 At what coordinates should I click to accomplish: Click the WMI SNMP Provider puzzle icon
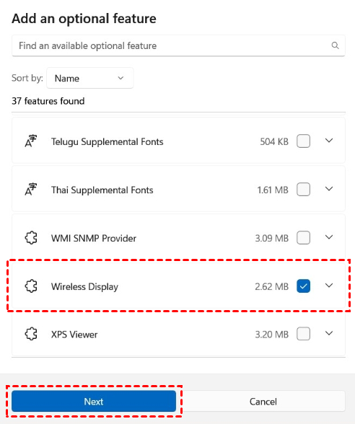point(31,238)
